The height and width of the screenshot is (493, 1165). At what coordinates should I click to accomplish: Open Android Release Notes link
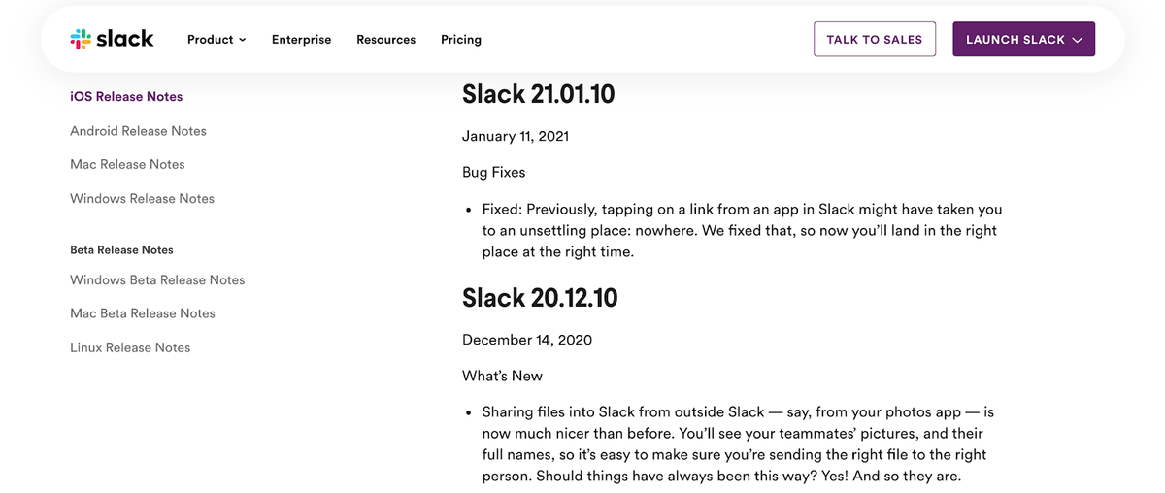(138, 131)
